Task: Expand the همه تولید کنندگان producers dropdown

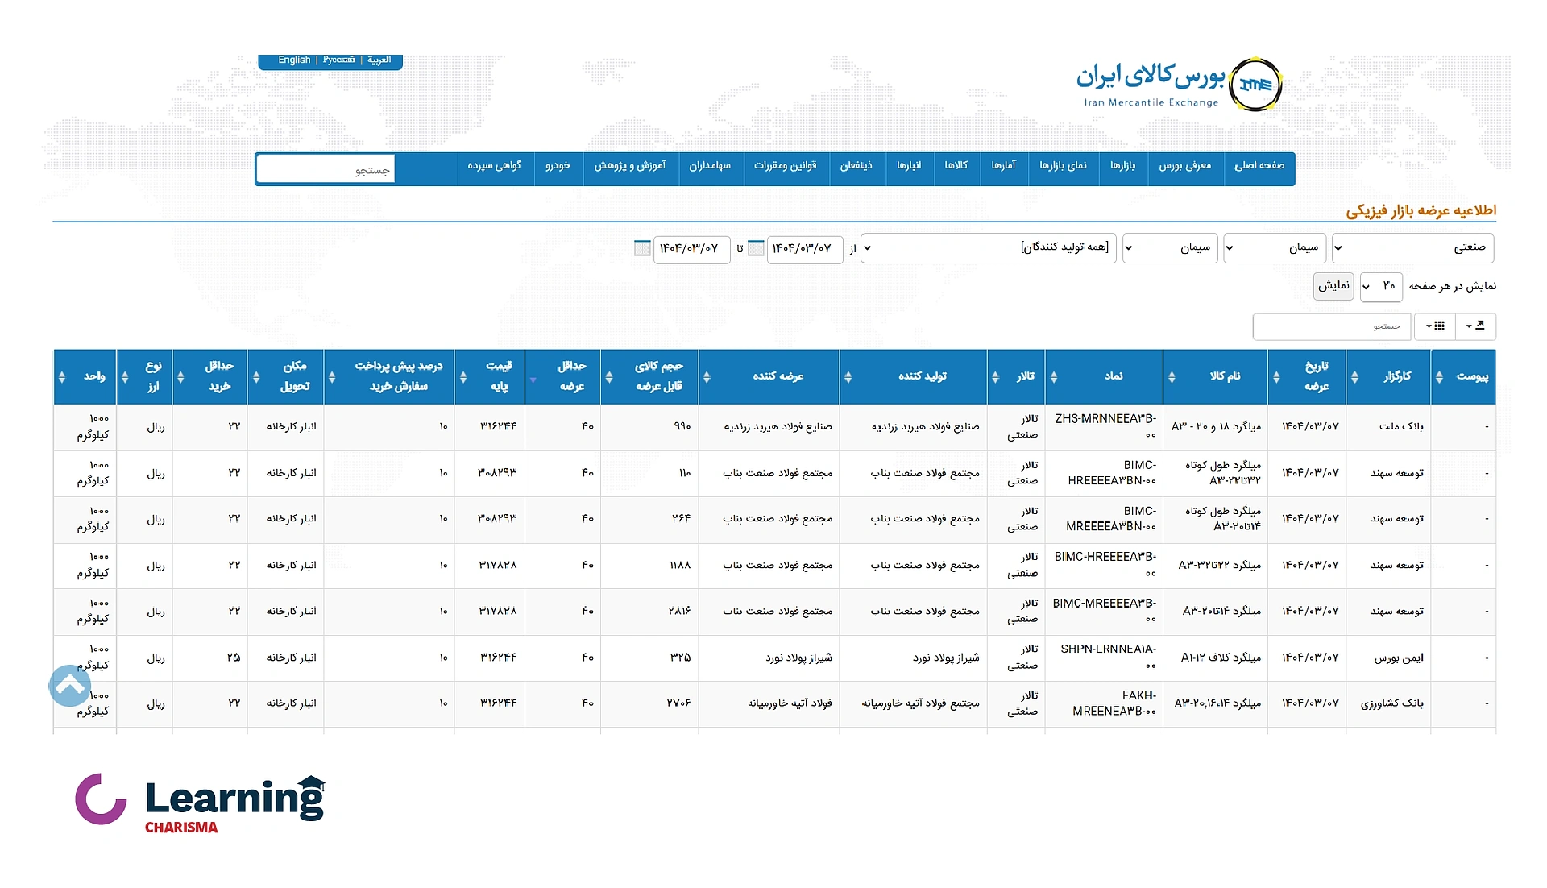Action: [989, 248]
